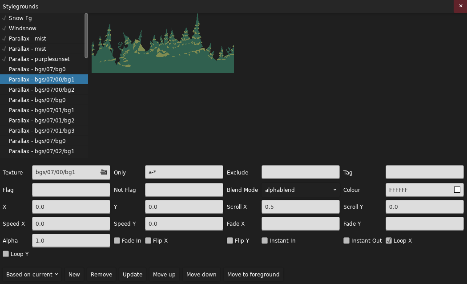Enable the Instant Out checkbox
This screenshot has height=284, width=467.
pyautogui.click(x=346, y=240)
